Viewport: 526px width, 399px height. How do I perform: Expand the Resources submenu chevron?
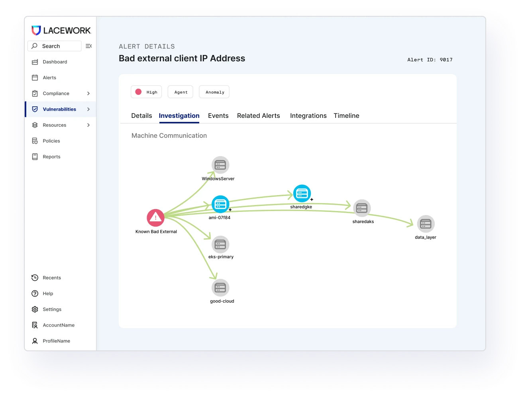tap(88, 125)
